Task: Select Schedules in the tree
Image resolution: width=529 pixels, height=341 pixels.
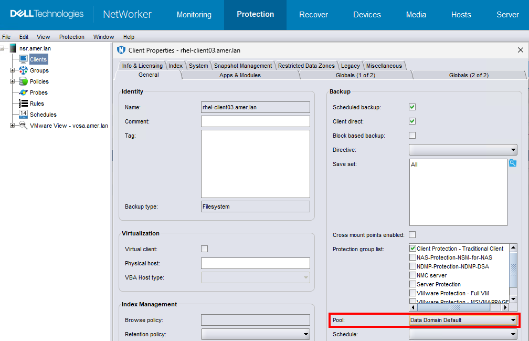Action: point(43,115)
